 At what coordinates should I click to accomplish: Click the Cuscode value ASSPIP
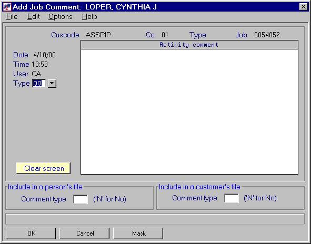coord(98,35)
